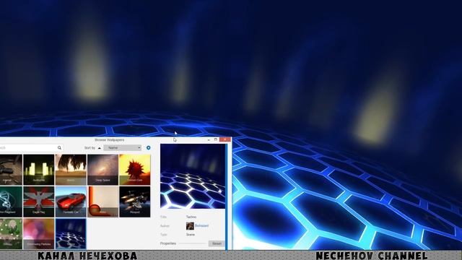Open the Name sort dropdown
Image resolution: width=462 pixels, height=260 pixels.
[123, 147]
